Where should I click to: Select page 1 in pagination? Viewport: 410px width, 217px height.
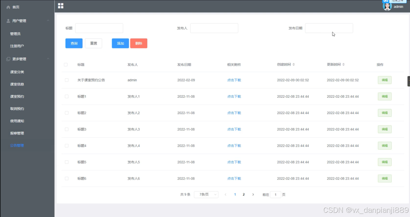235,194
